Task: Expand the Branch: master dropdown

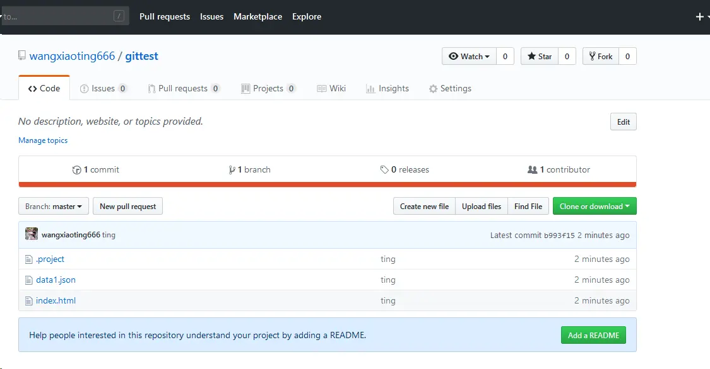Action: tap(54, 207)
